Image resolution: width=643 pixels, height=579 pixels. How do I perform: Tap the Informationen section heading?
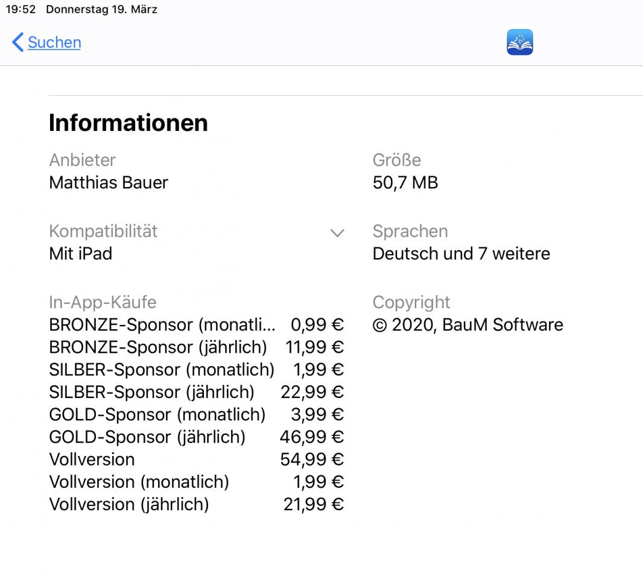tap(128, 122)
